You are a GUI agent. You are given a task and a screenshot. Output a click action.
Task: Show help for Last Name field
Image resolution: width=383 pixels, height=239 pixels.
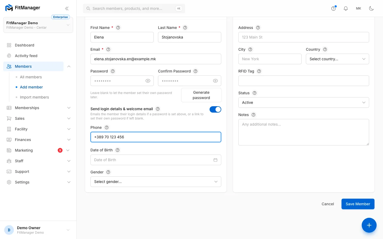pyautogui.click(x=185, y=28)
